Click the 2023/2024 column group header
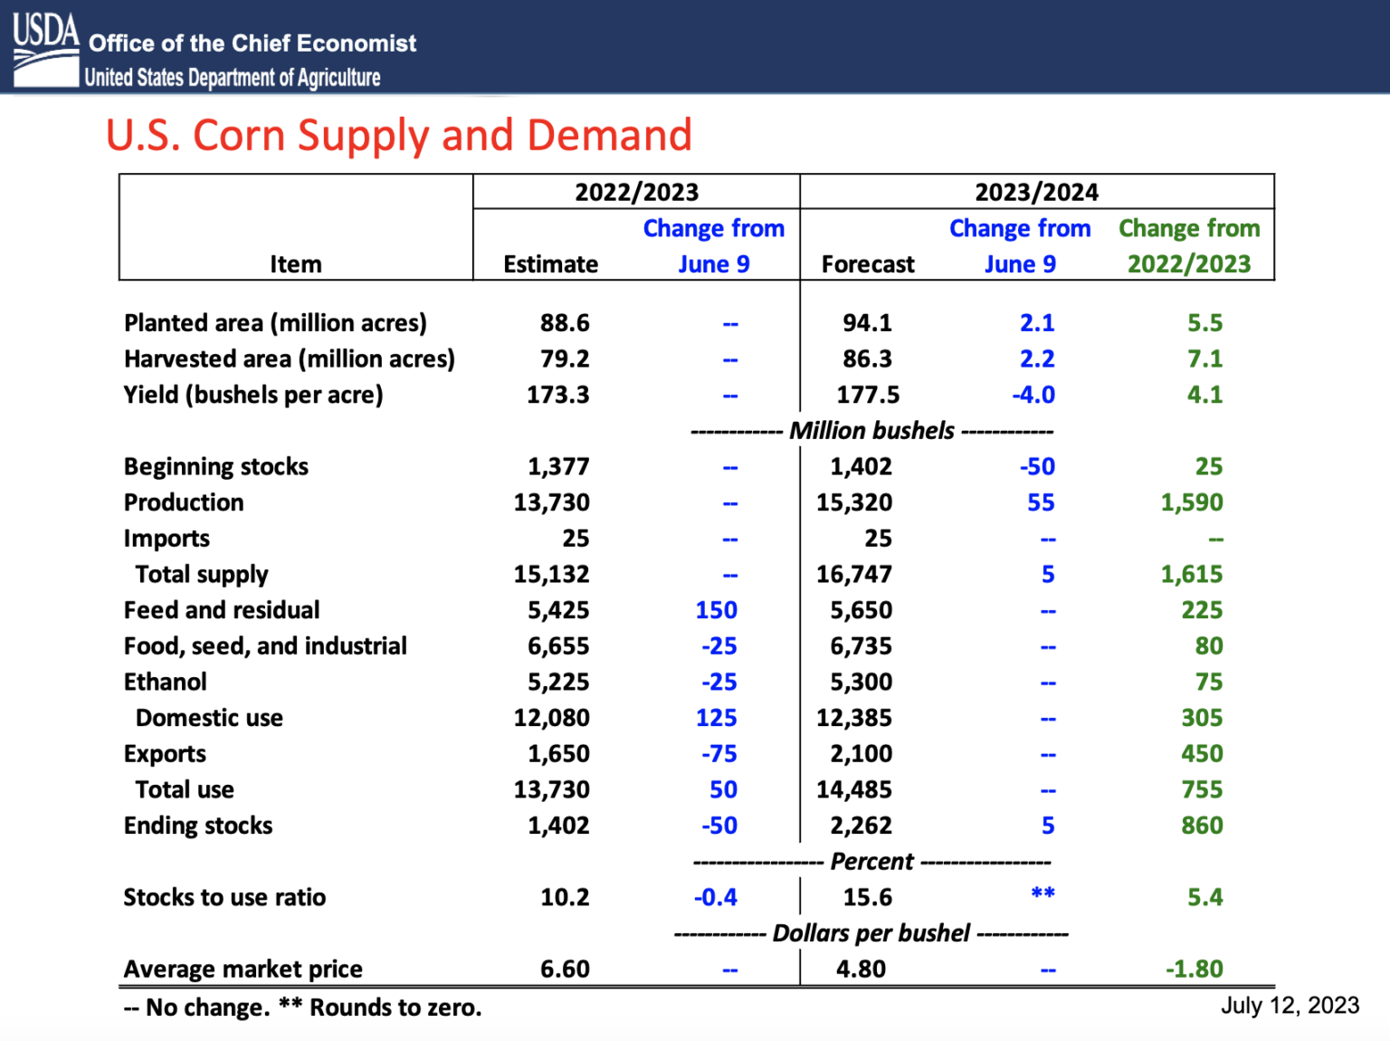Image resolution: width=1390 pixels, height=1041 pixels. (x=1037, y=192)
